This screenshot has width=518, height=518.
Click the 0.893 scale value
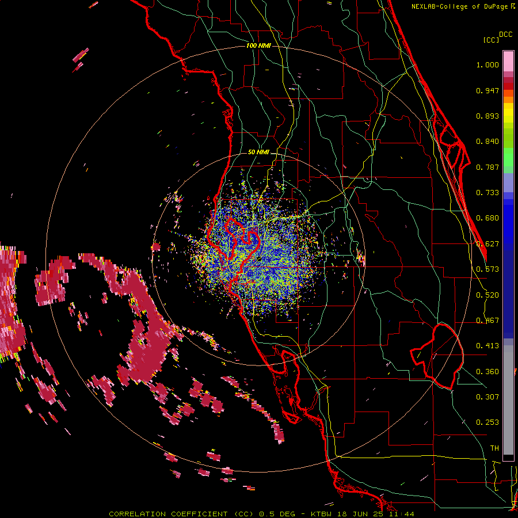point(487,116)
